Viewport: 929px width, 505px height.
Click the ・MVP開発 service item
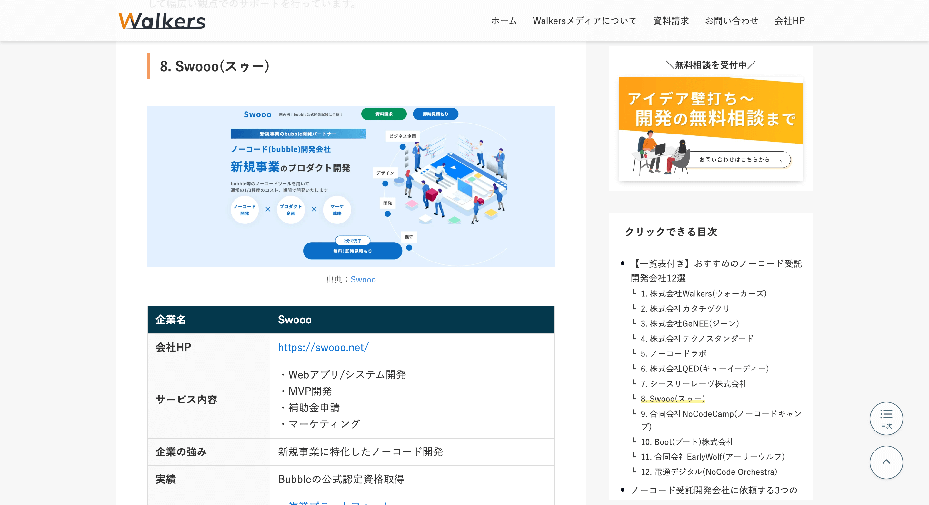pos(305,391)
